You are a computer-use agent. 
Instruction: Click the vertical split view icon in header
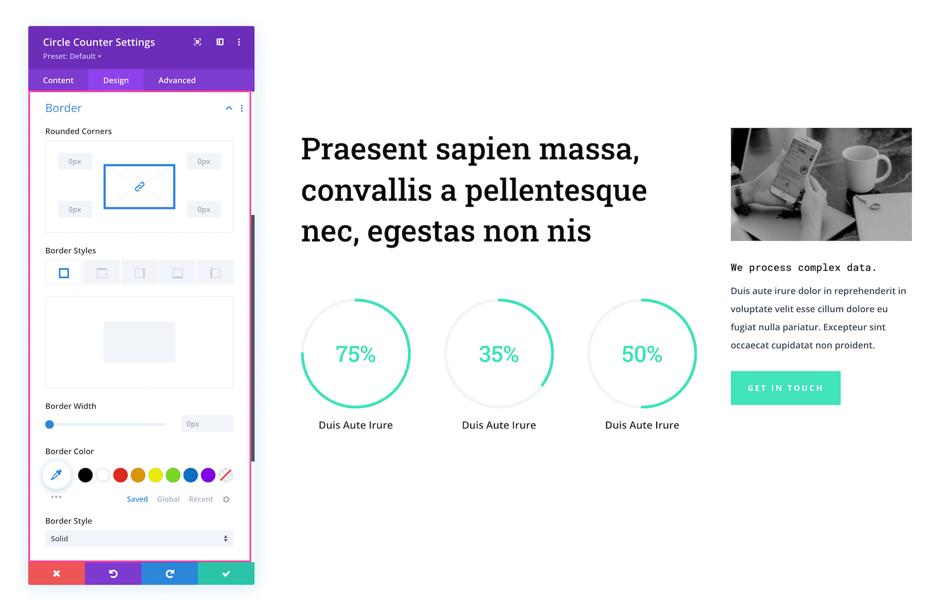point(220,42)
